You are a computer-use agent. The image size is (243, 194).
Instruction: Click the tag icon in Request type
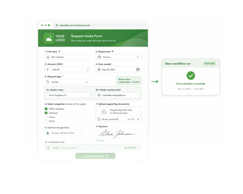tap(48, 82)
